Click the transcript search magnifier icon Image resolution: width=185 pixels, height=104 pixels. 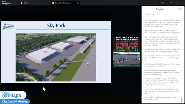point(146,14)
